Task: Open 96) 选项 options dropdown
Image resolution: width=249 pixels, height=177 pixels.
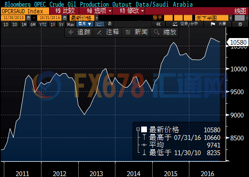Action: coord(96,11)
